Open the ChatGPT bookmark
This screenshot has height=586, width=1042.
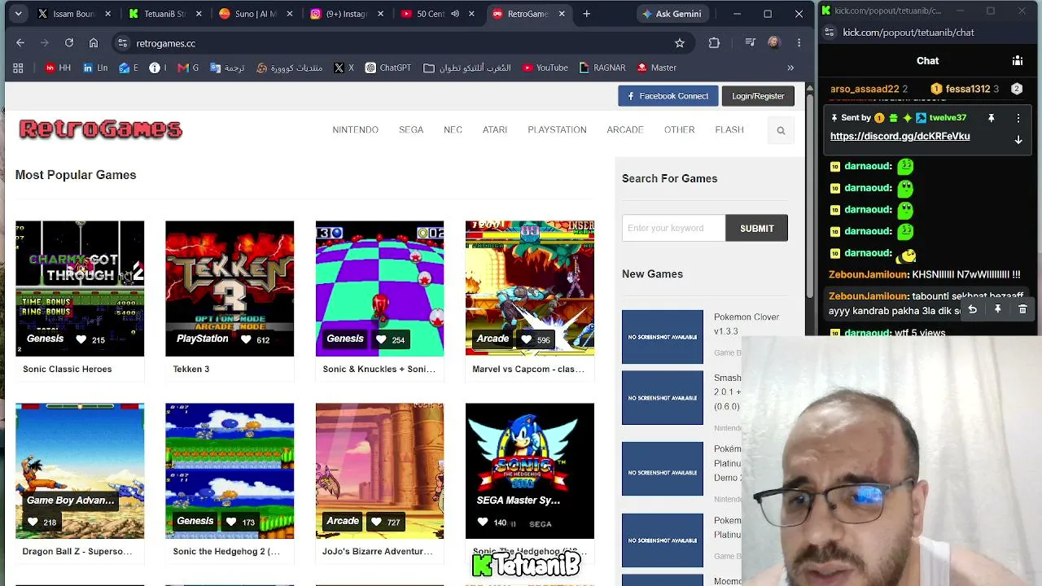click(387, 68)
